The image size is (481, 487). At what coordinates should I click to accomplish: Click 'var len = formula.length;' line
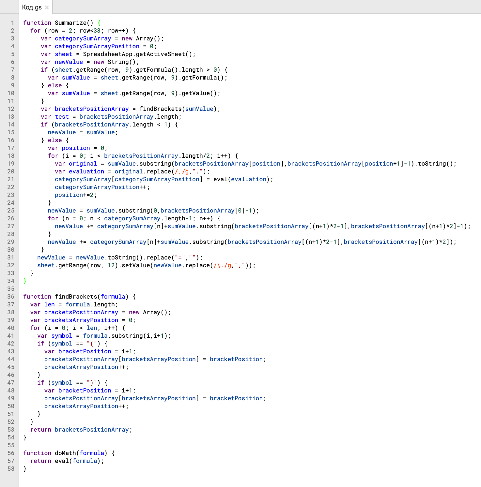pos(74,304)
